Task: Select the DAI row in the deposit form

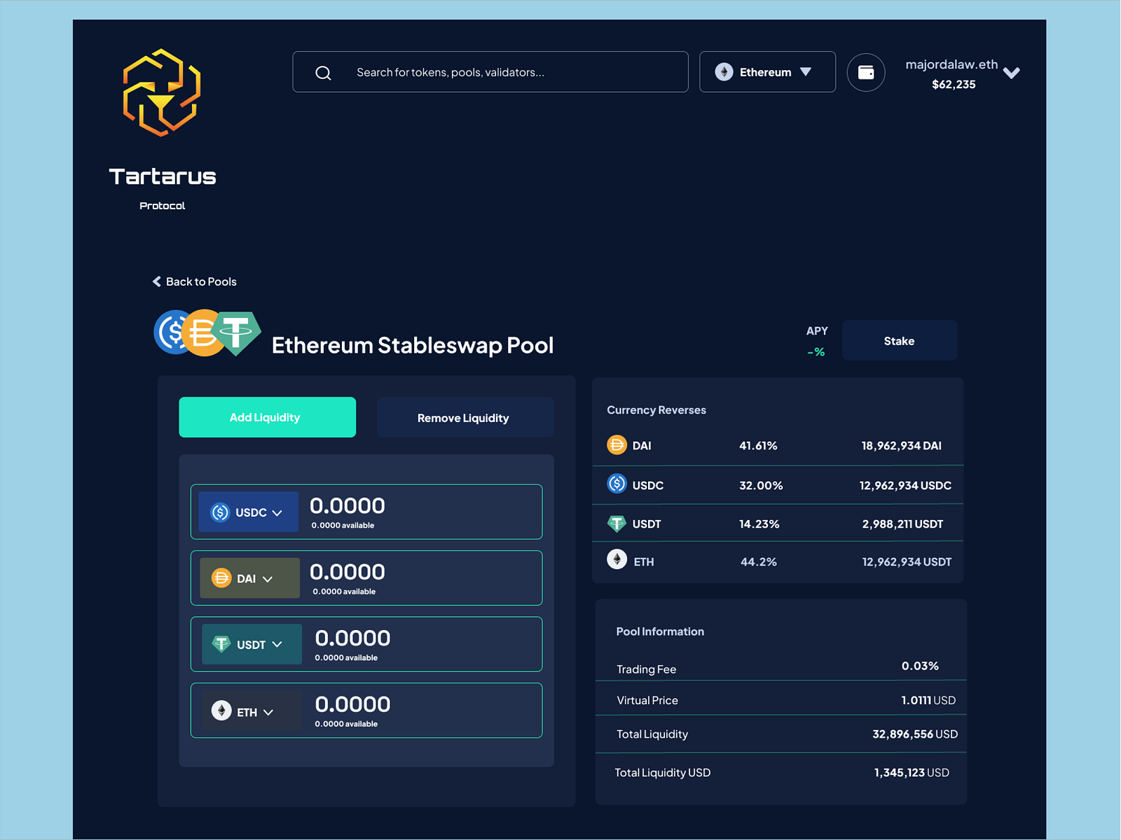Action: (x=366, y=577)
